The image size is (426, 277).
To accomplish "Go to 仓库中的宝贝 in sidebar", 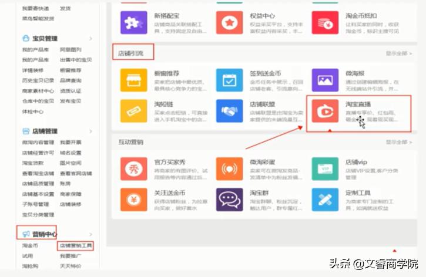I will click(38, 101).
